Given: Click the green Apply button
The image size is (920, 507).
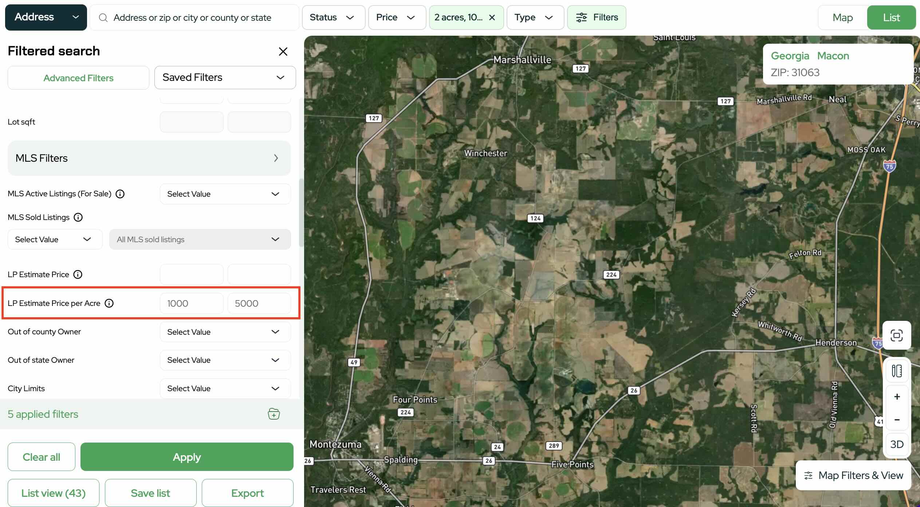Looking at the screenshot, I should point(186,457).
